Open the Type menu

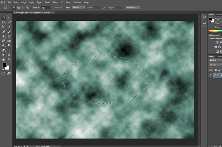click(x=39, y=2)
